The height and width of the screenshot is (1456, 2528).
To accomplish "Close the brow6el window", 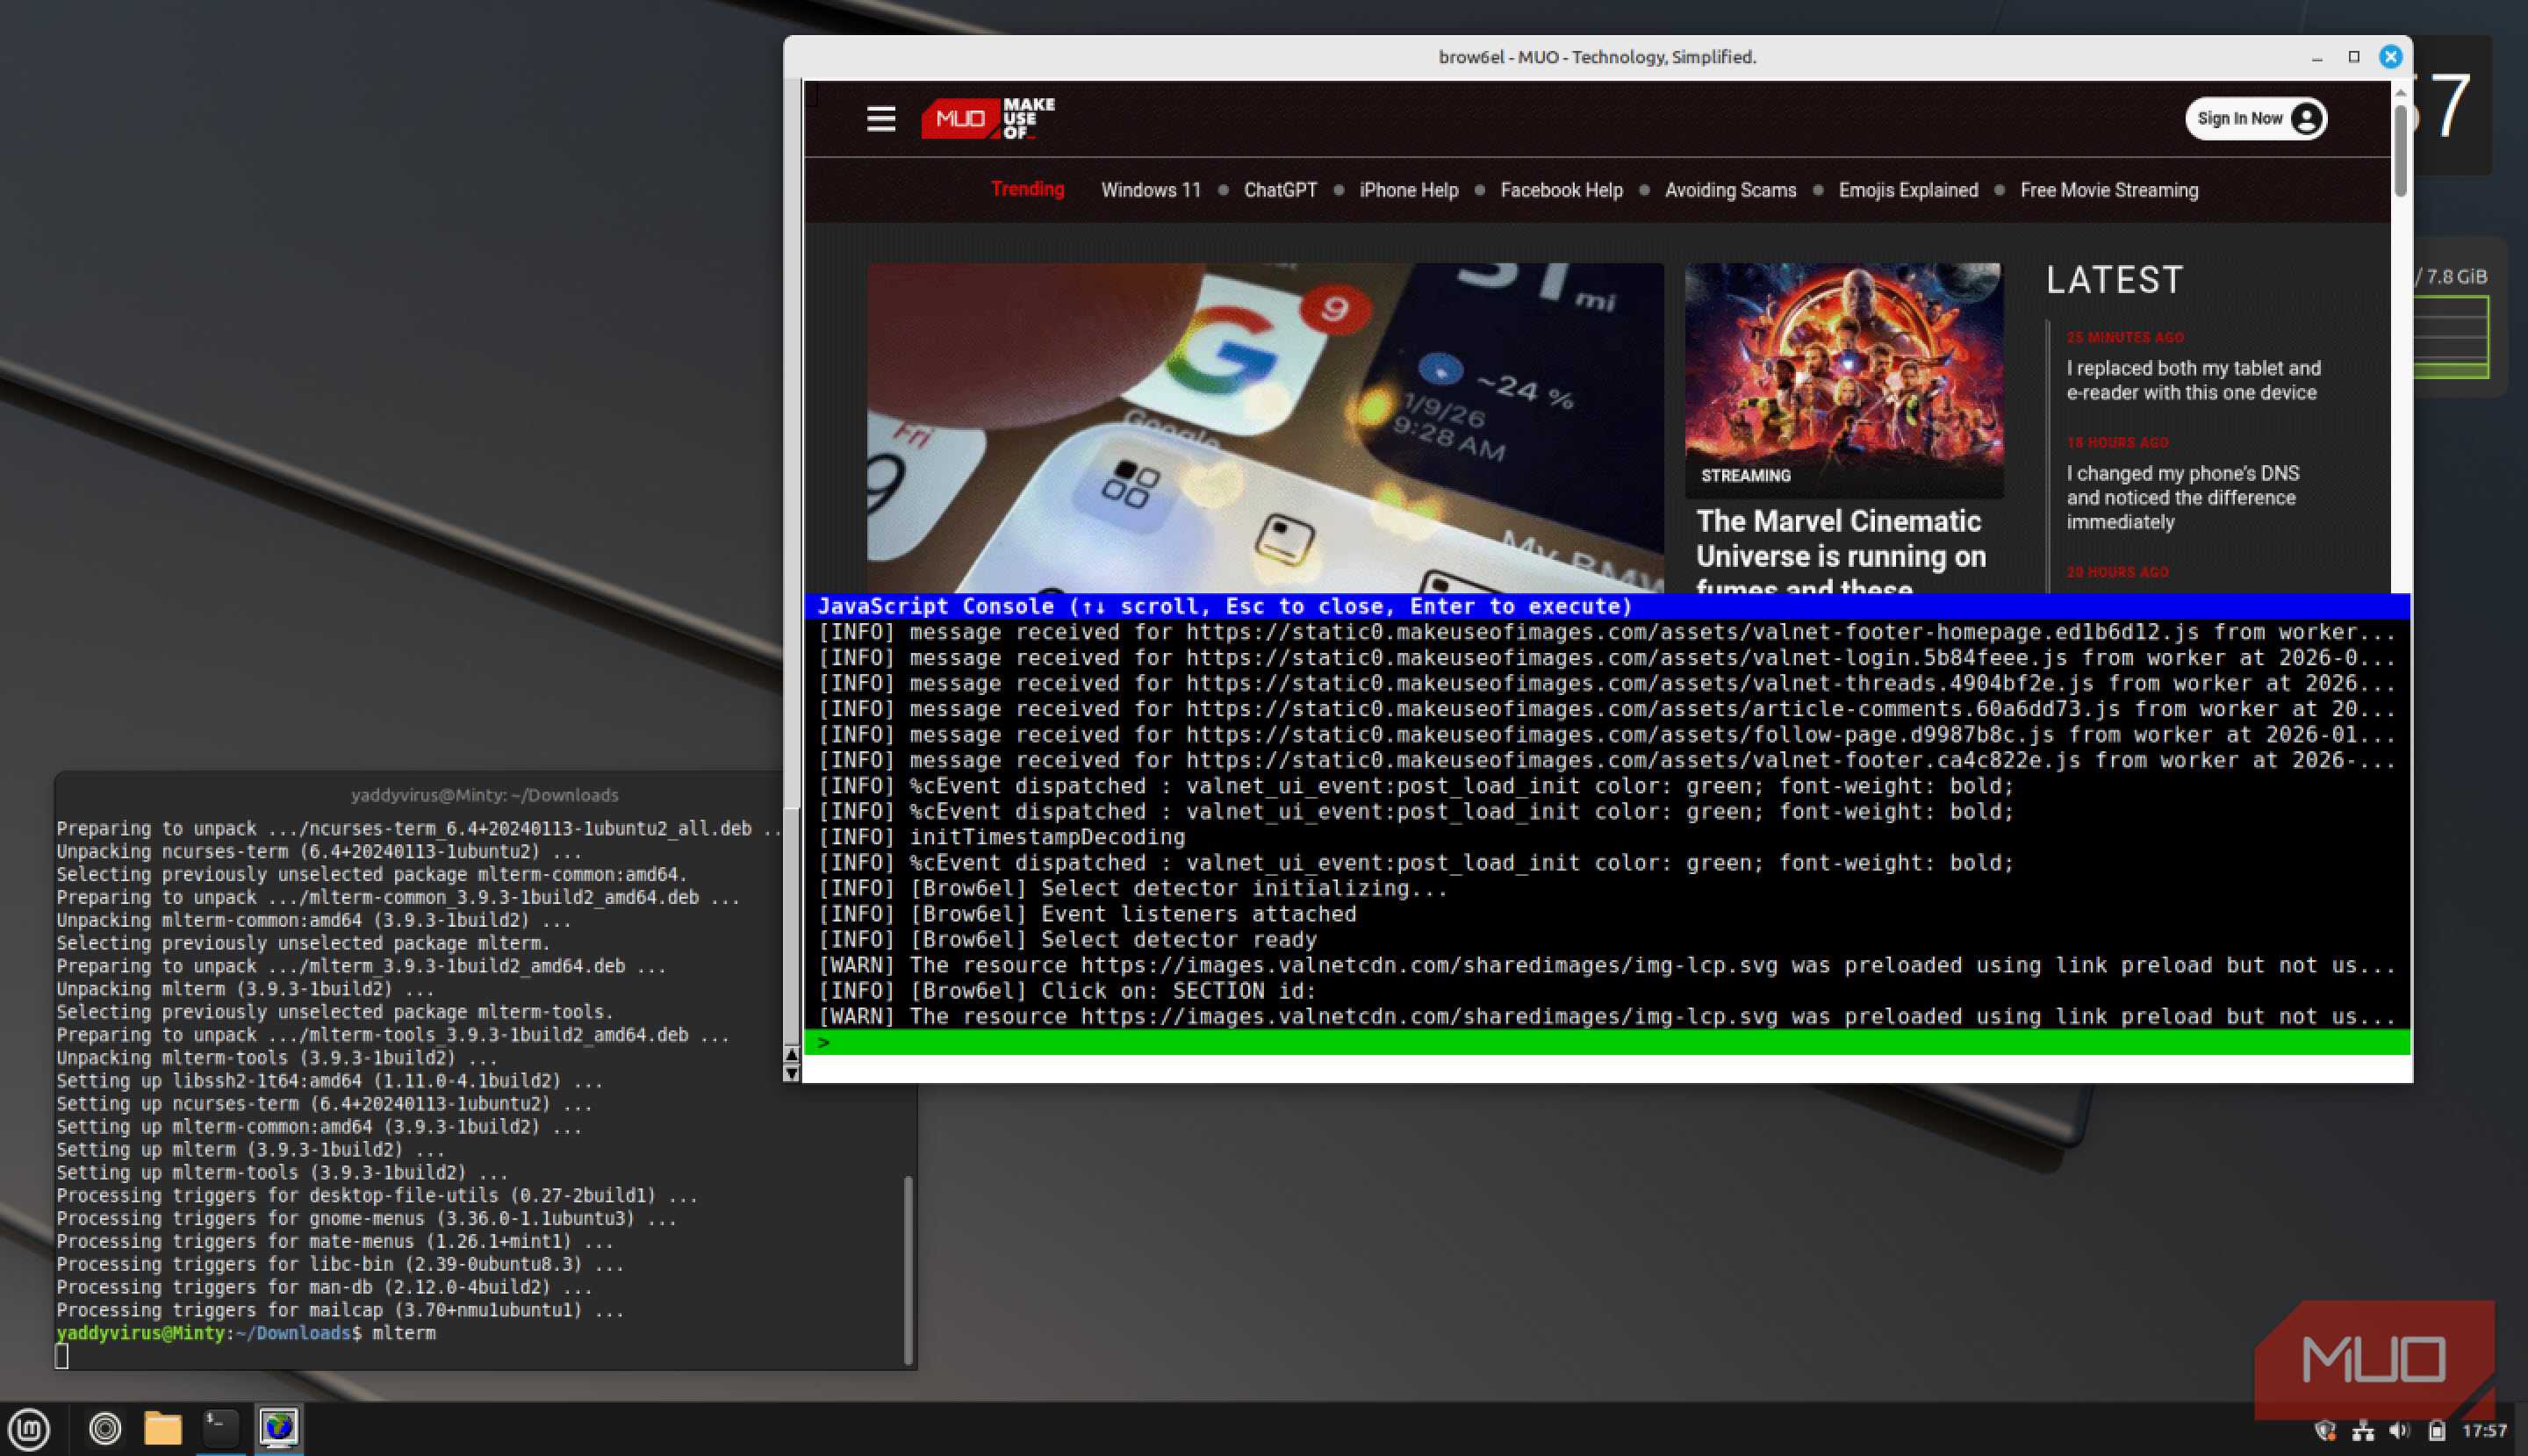I will 2391,57.
